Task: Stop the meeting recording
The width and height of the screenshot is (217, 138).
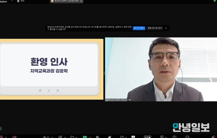Action: [149, 137]
